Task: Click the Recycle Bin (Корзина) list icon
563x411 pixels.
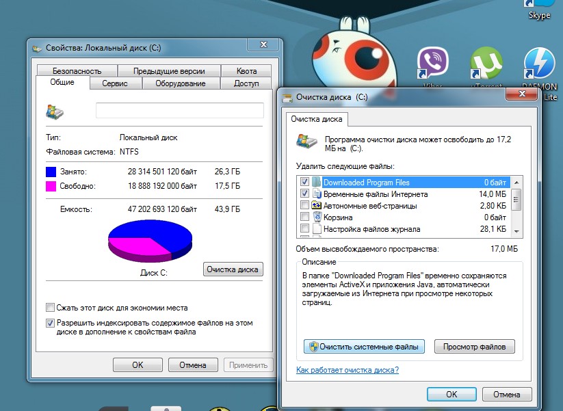Action: pyautogui.click(x=317, y=217)
